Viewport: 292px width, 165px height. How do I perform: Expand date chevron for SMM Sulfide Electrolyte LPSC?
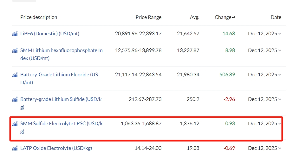pos(280,124)
